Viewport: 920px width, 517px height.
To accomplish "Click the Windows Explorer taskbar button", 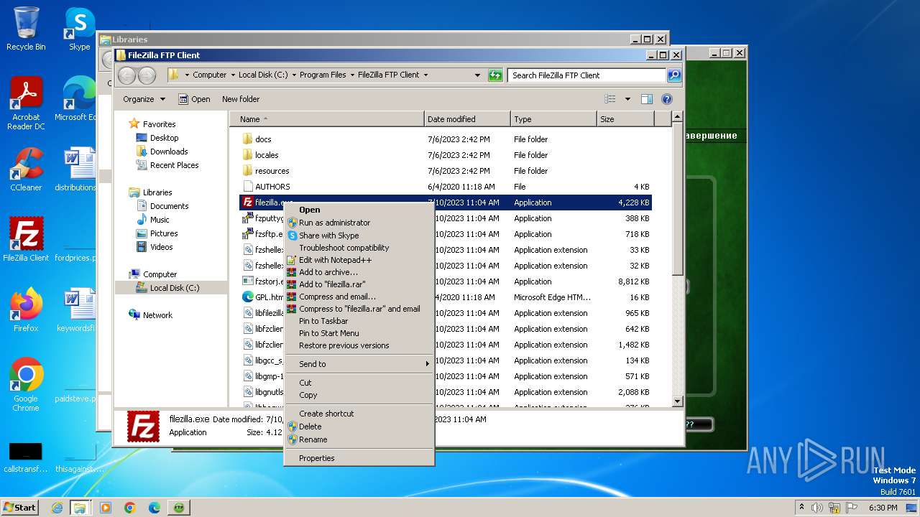I will tap(80, 508).
